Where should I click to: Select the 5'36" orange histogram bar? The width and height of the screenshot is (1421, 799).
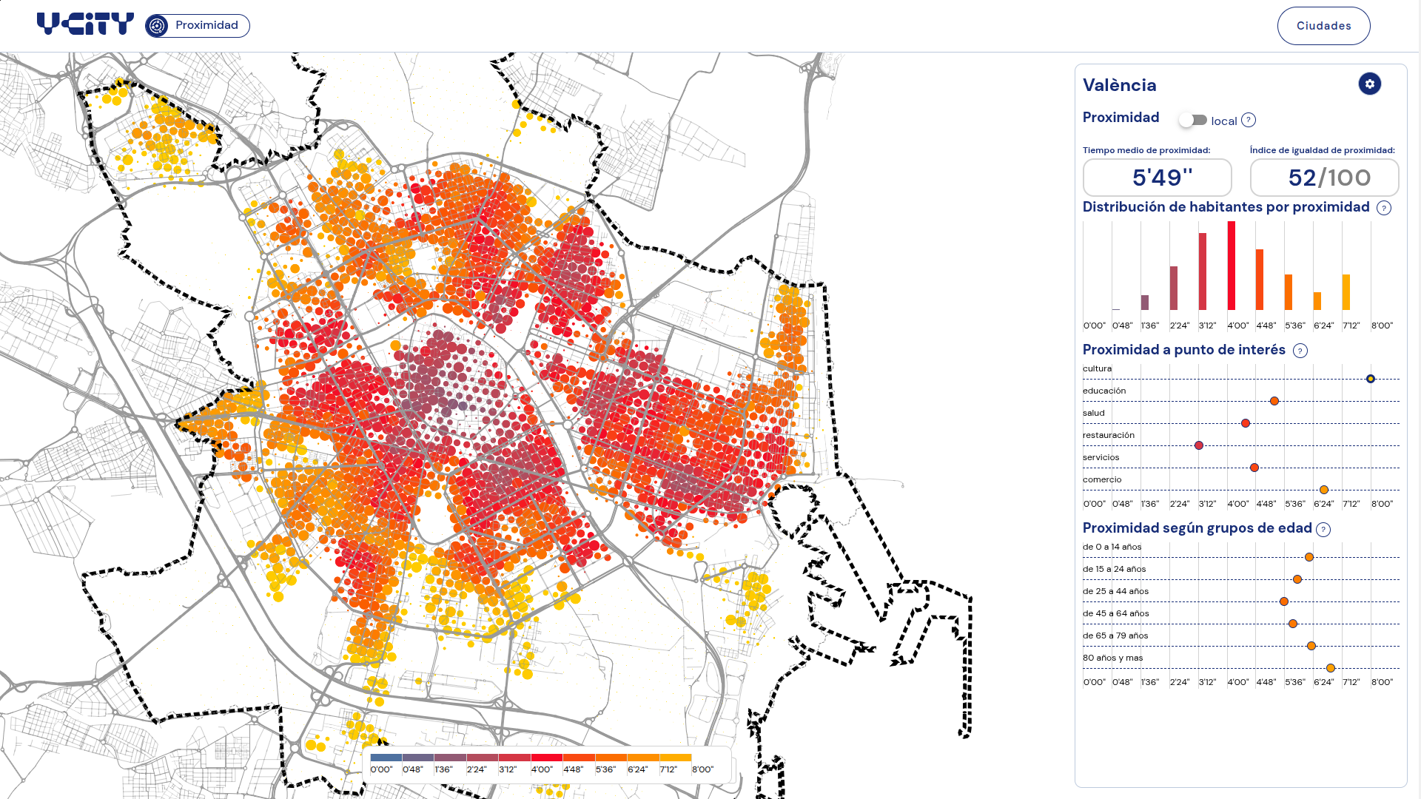pos(1289,292)
